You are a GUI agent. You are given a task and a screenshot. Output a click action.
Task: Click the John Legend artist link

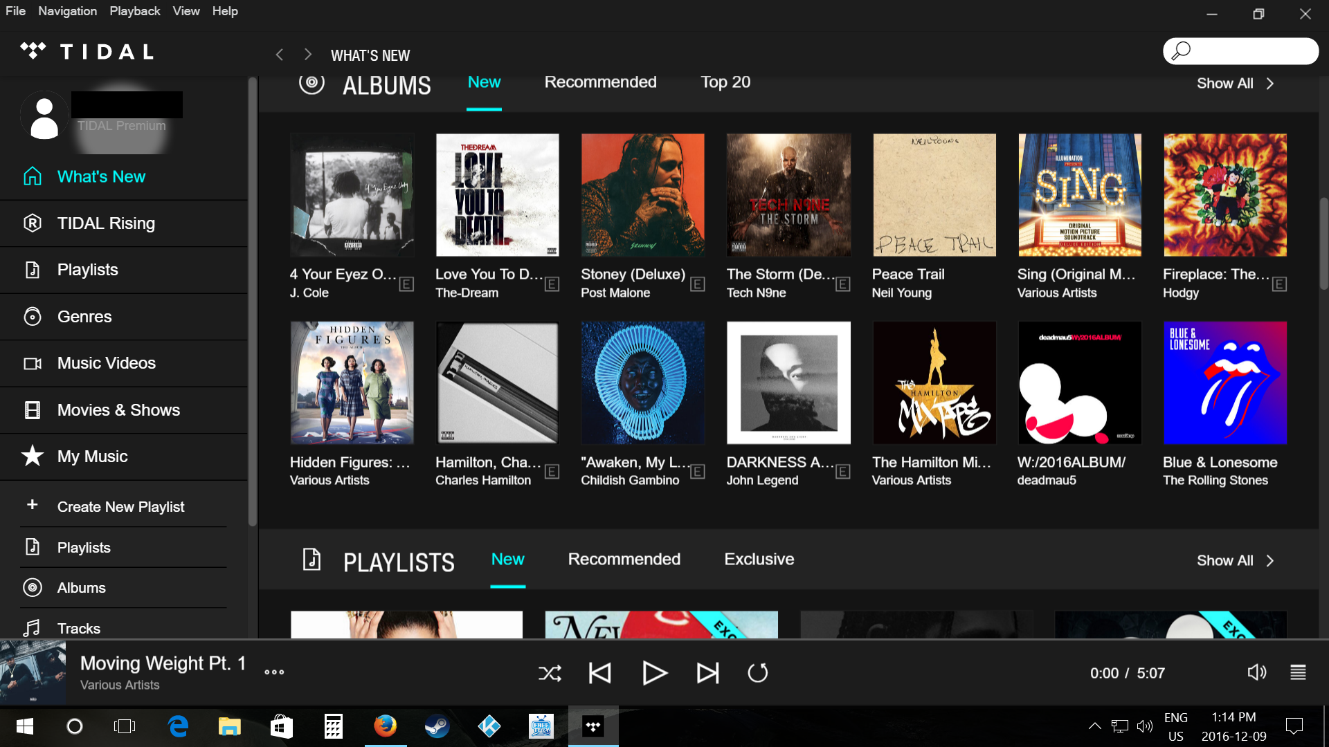762,480
